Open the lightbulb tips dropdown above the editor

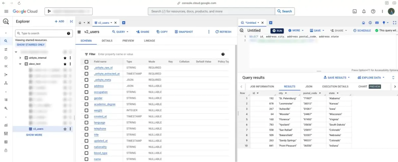coord(385,23)
